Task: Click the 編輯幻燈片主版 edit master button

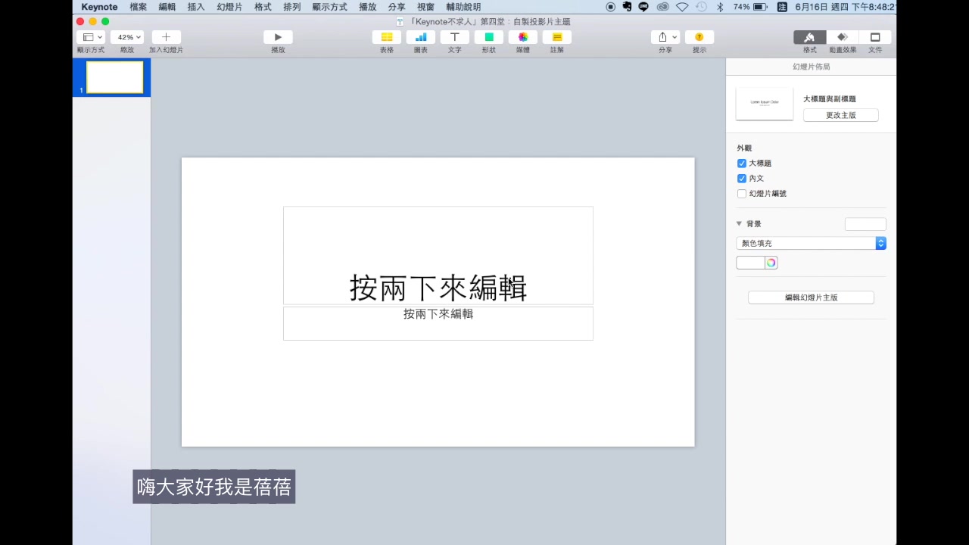Action: 810,297
